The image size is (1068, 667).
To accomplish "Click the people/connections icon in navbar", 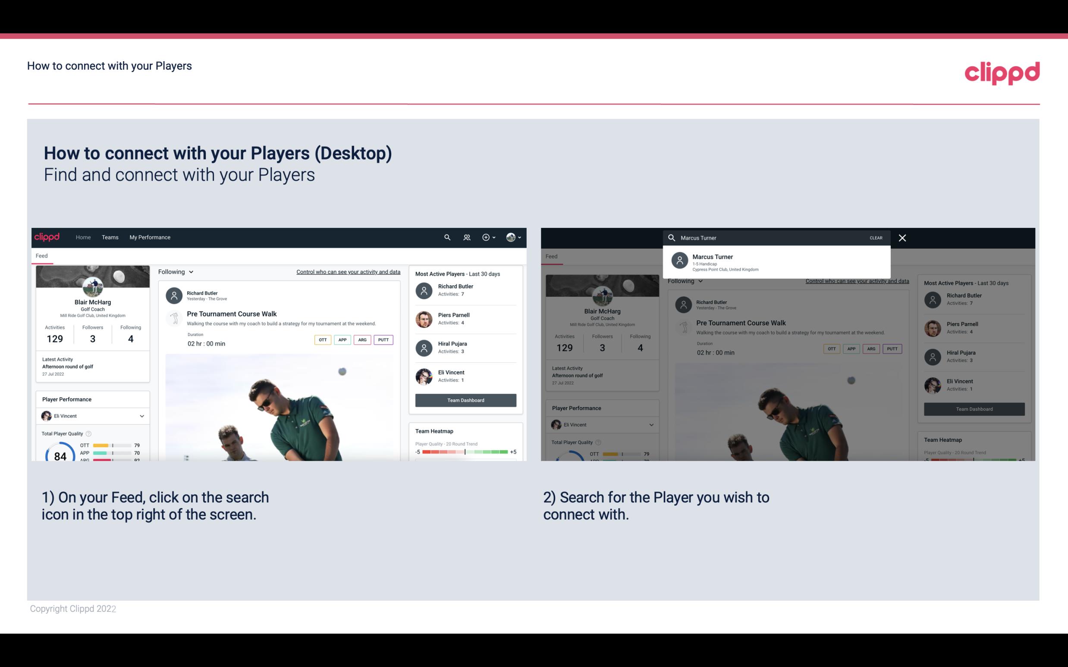I will tap(466, 237).
